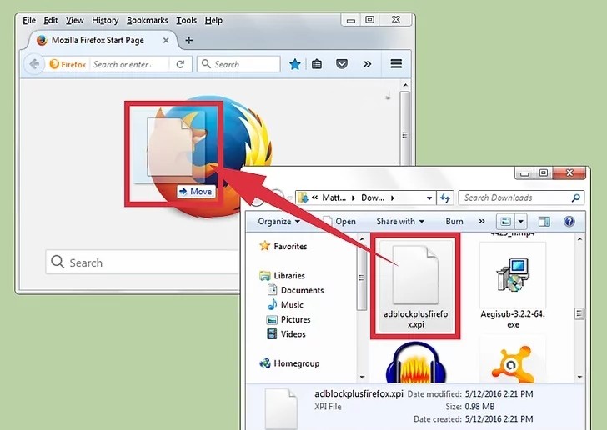Screen dimensions: 607x430
Task: Select the Audacity headphones icon file
Action: pyautogui.click(x=416, y=362)
